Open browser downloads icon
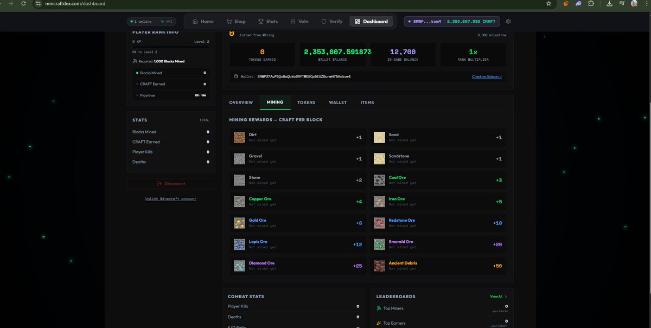This screenshot has width=651, height=328. coord(609,3)
